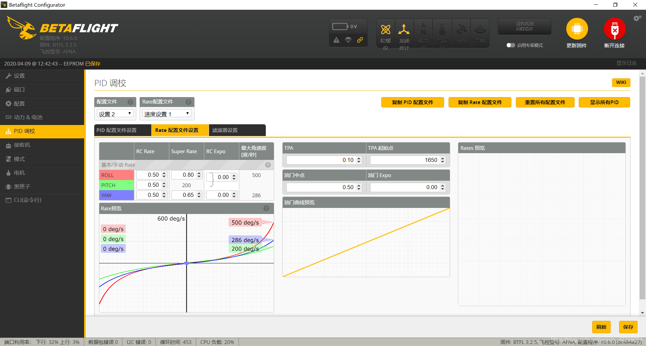This screenshot has height=346, width=646.
Task: Open the 模式 modes sidebar tab
Action: click(42, 159)
